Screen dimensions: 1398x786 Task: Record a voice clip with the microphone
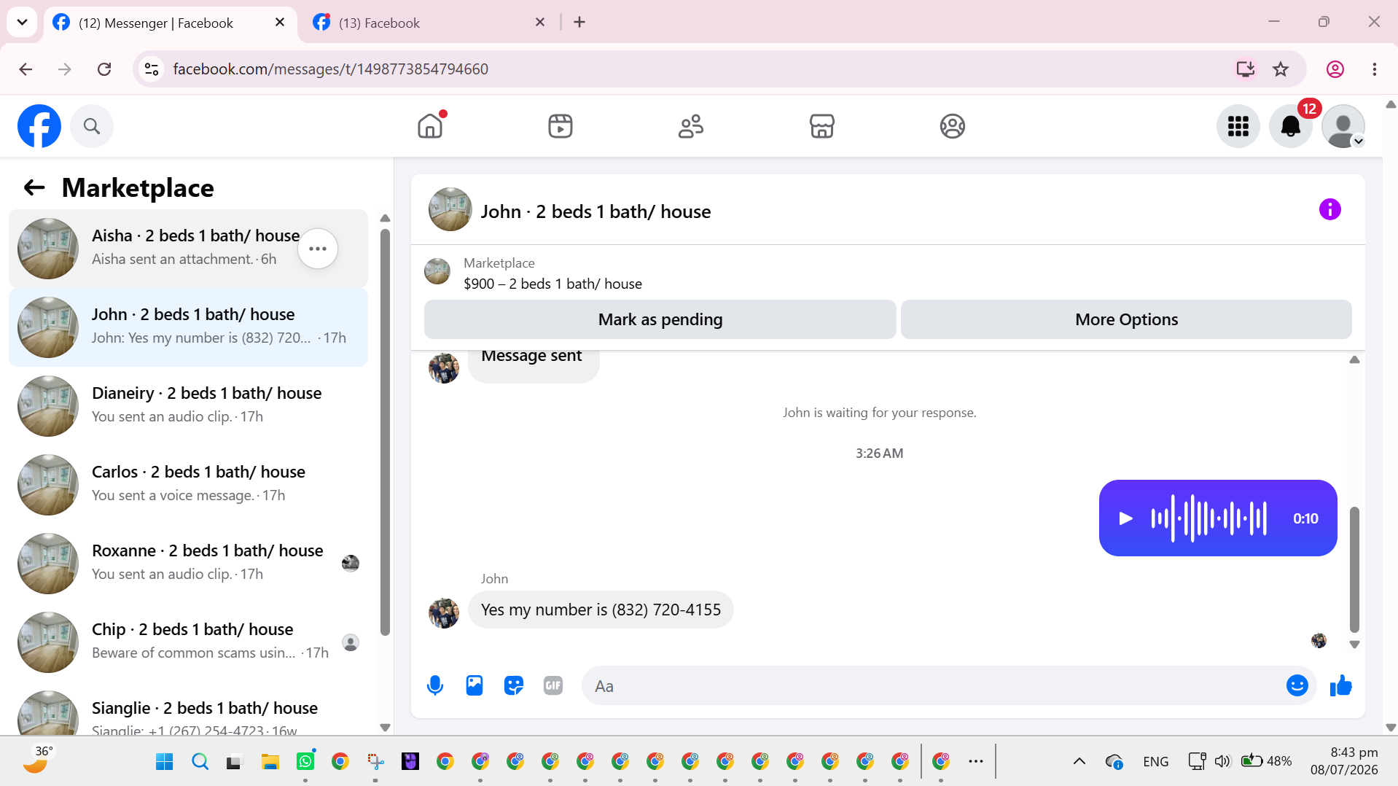(435, 685)
